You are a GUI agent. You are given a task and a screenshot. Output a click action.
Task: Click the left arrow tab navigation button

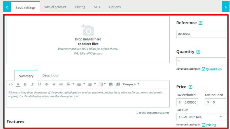7,7
